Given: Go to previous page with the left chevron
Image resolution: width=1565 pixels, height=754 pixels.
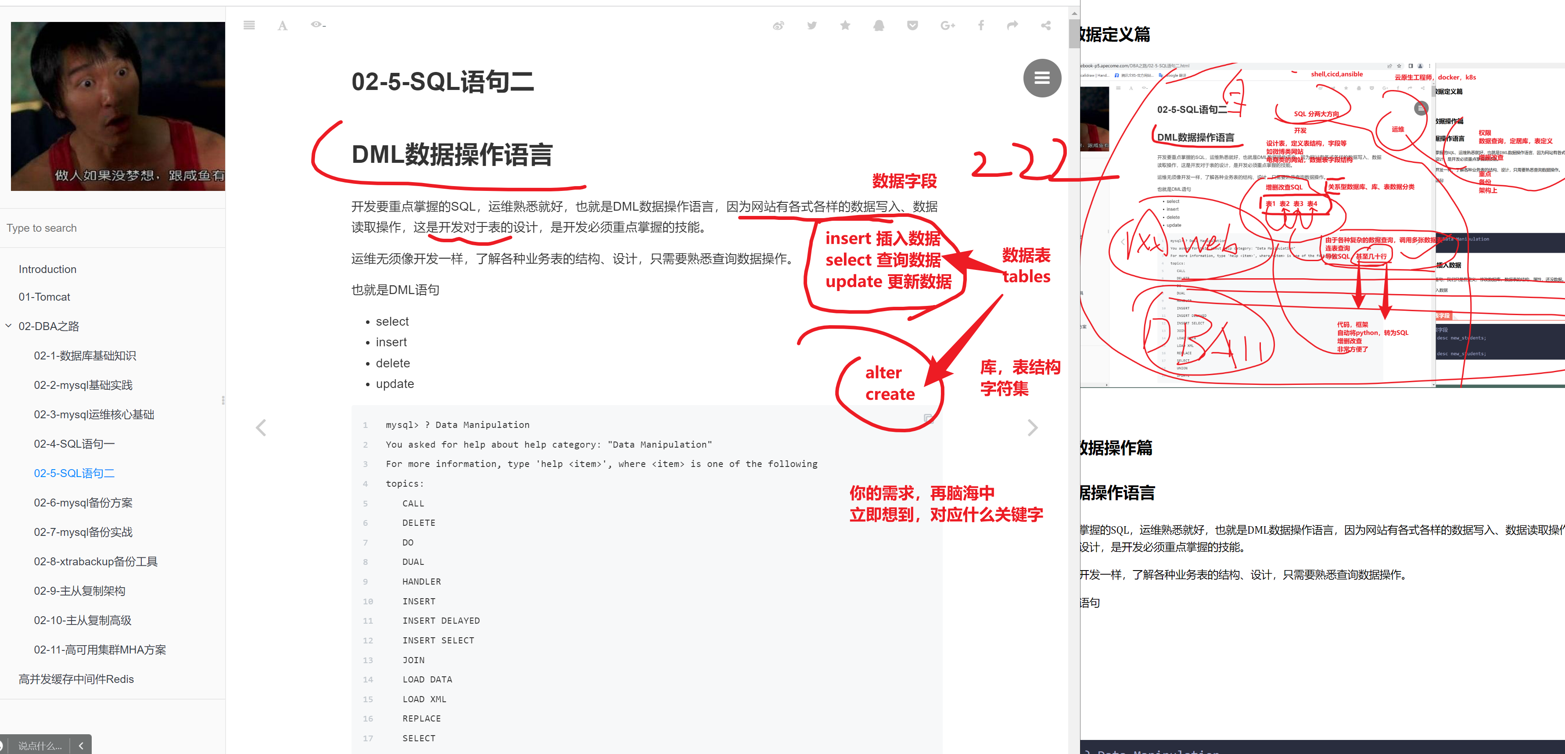Looking at the screenshot, I should click(261, 428).
